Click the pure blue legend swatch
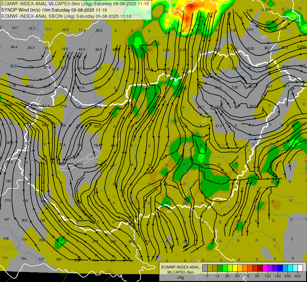The image size is (307, 282). tap(280, 268)
